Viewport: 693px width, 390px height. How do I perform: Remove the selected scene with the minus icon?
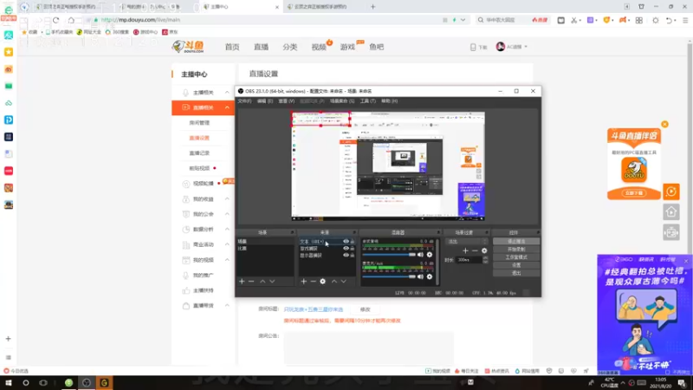tap(251, 281)
